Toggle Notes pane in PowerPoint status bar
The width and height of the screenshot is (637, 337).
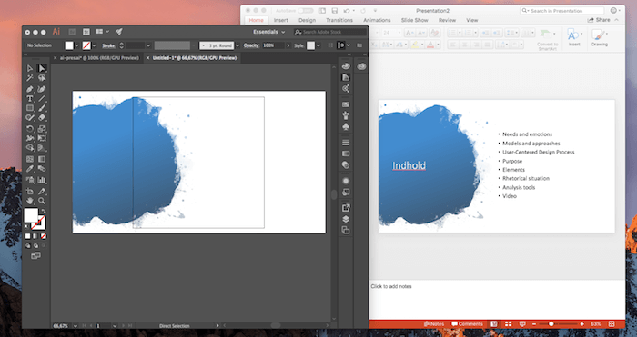433,324
